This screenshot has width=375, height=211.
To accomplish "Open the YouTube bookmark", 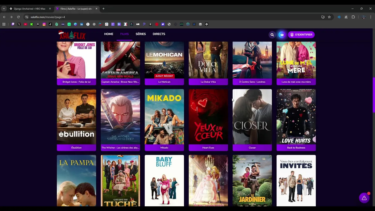I will (25, 24).
